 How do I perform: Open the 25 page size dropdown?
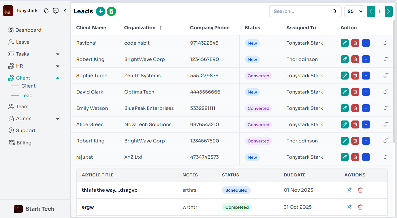coord(355,11)
